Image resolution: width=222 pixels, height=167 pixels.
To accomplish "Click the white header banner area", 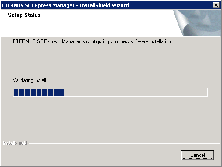I will coord(88,23).
